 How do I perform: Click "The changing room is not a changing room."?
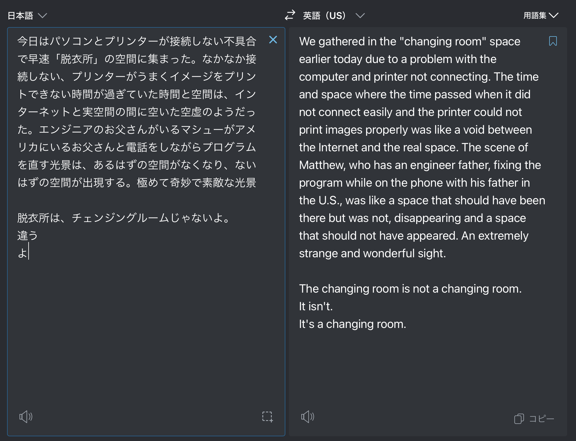pyautogui.click(x=410, y=289)
